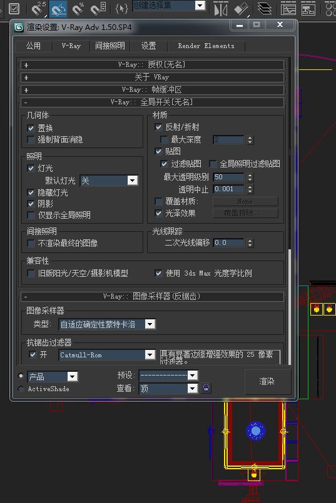Viewport: 336px width, 503px height.
Task: Switch to the Render Elements tab
Action: [206, 46]
